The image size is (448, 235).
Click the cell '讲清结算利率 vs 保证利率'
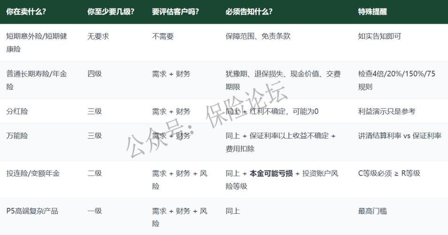pyautogui.click(x=400, y=135)
